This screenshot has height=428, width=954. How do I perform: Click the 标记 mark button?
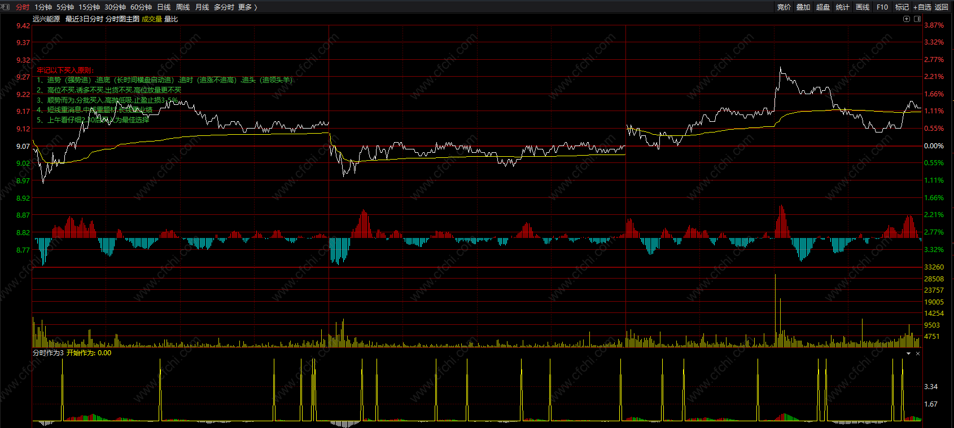(x=902, y=7)
